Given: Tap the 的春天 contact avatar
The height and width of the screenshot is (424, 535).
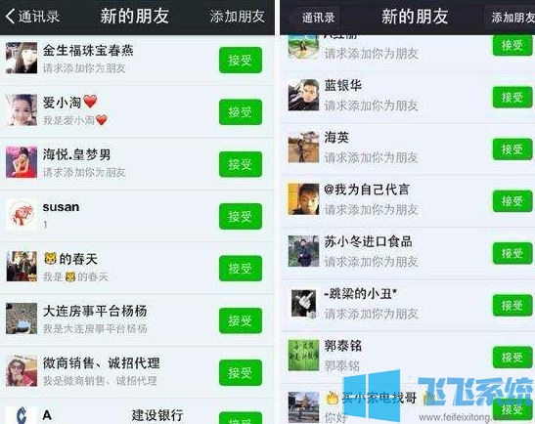Looking at the screenshot, I should click(22, 266).
